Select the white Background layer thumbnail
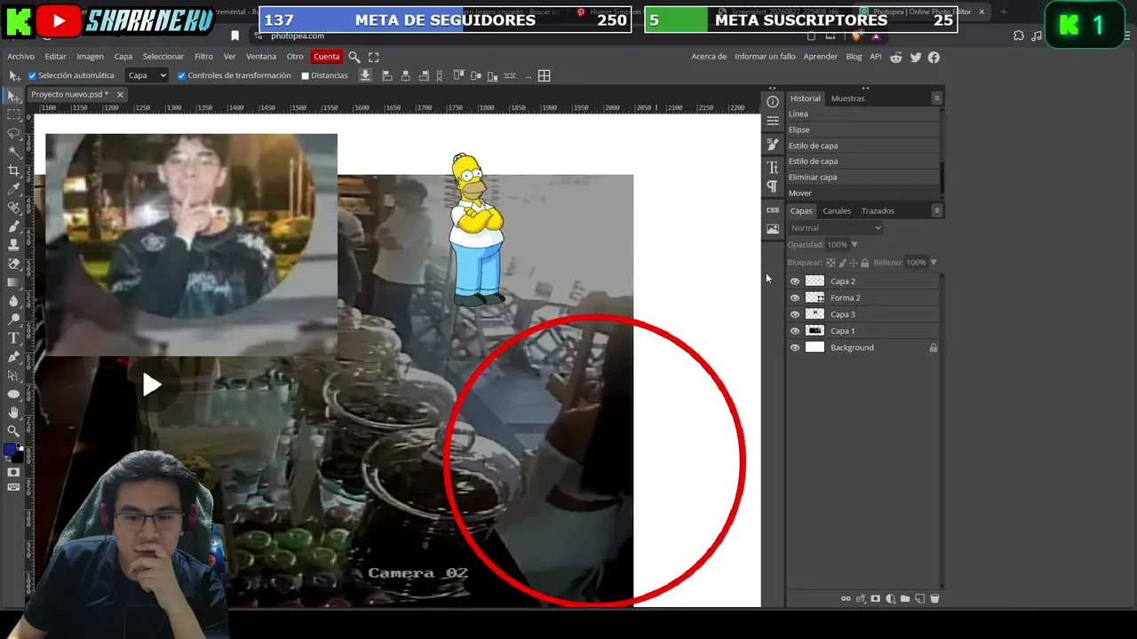Viewport: 1137px width, 639px height. coord(815,348)
